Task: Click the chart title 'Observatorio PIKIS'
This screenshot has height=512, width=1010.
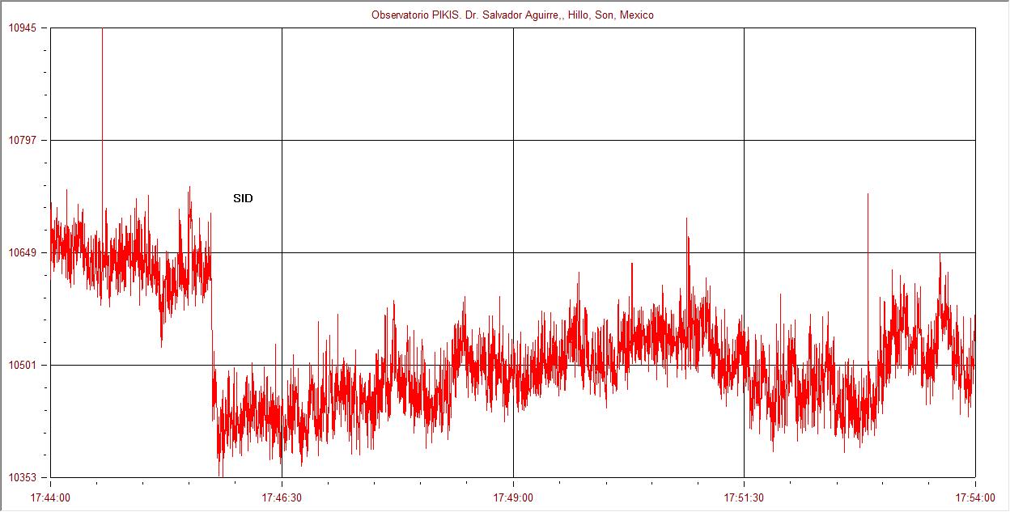Action: pos(511,15)
